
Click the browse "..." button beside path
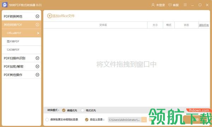click(144, 120)
